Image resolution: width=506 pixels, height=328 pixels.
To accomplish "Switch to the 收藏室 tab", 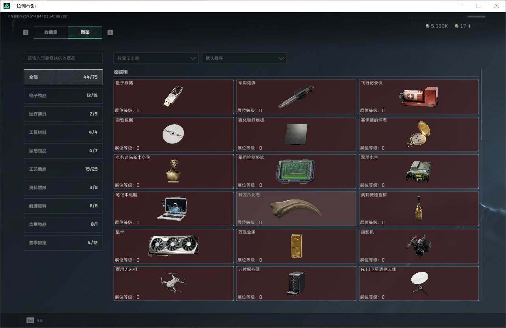I will pos(51,32).
